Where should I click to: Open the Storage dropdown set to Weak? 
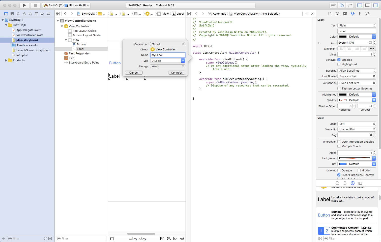tap(167, 66)
